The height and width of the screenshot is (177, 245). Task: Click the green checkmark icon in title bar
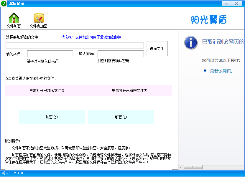(4, 3)
